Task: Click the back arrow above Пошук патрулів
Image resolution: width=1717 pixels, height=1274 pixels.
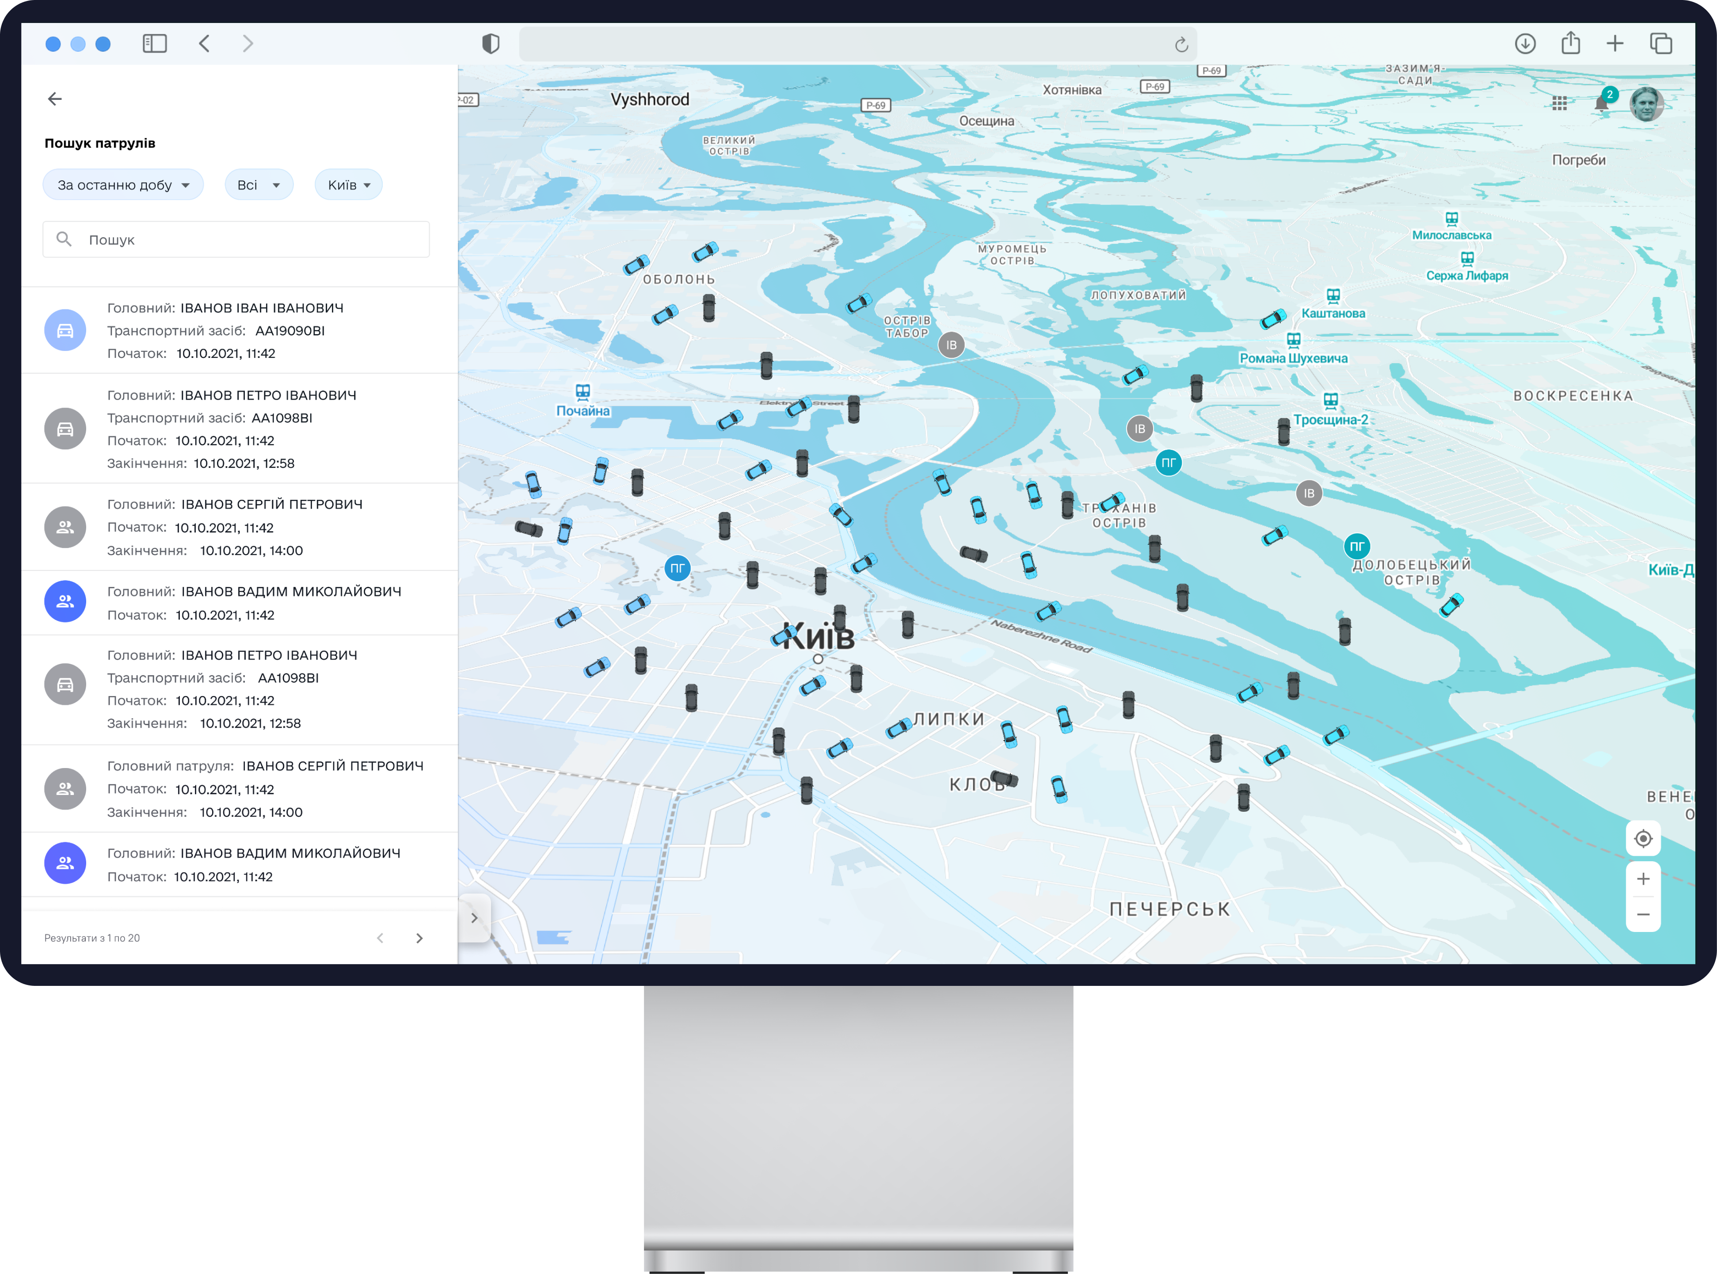Action: (55, 99)
